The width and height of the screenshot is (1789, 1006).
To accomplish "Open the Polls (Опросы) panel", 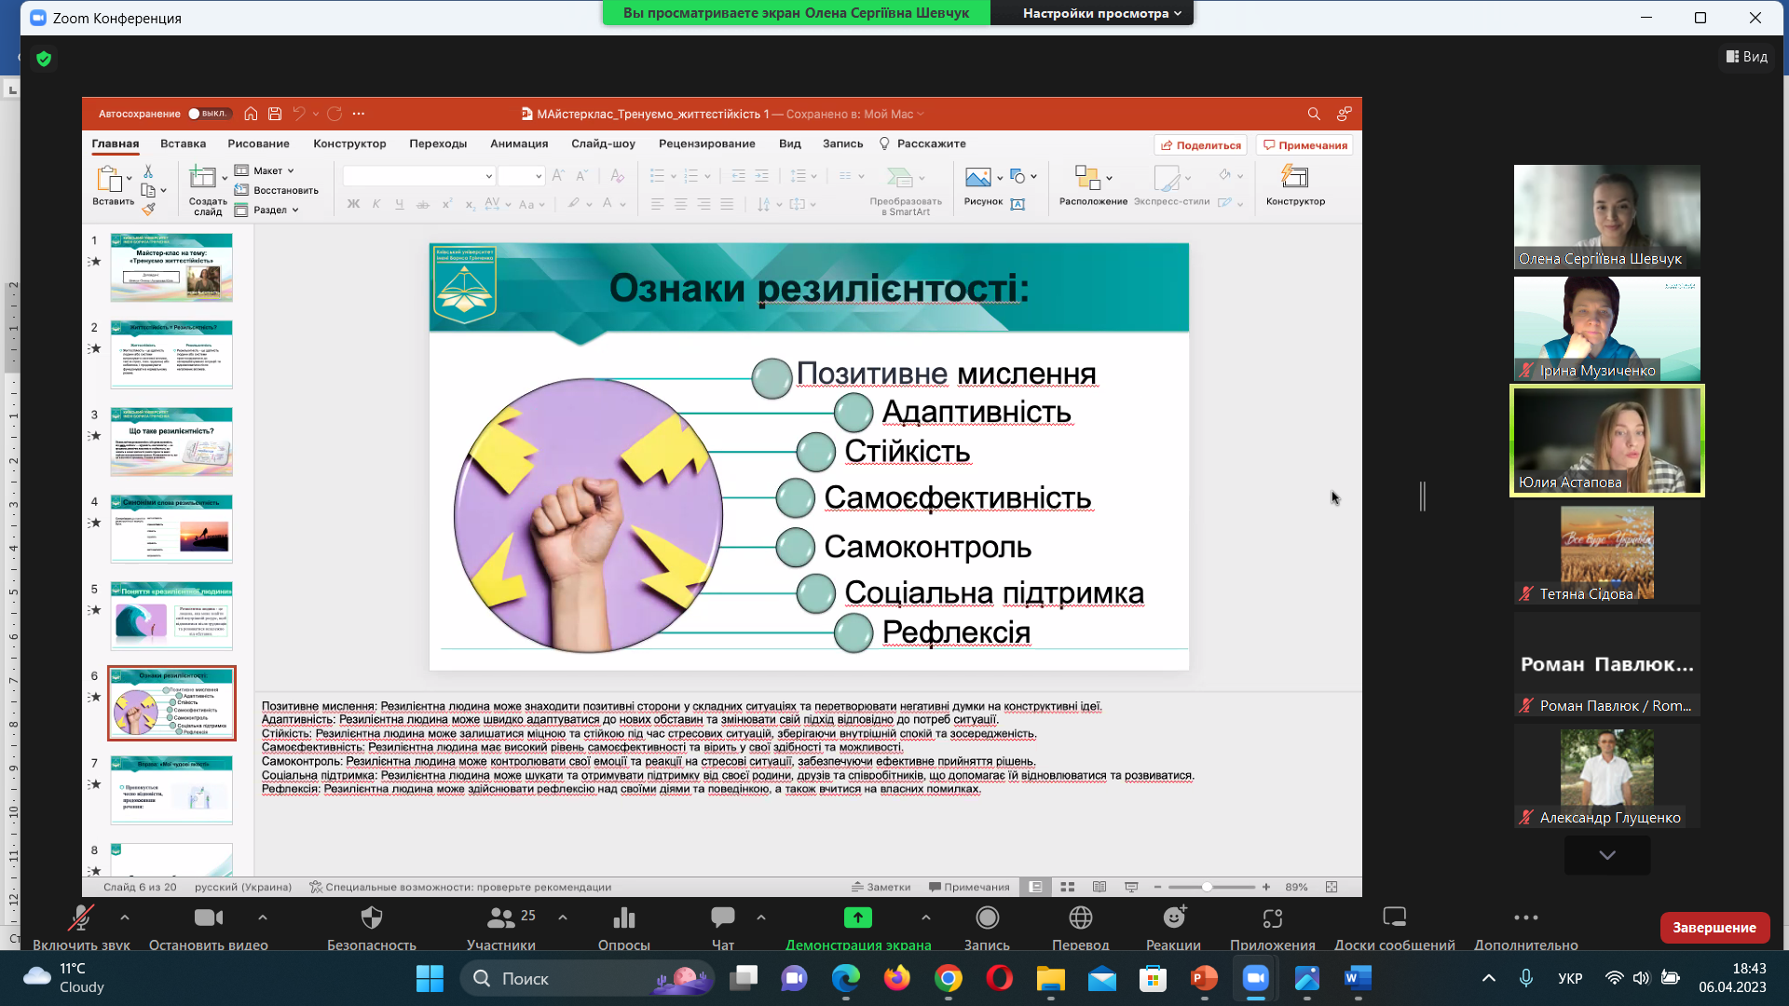I will (623, 918).
